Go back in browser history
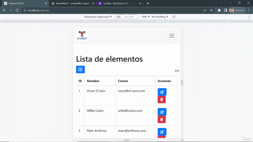This screenshot has width=253, height=142. (x=4, y=10)
